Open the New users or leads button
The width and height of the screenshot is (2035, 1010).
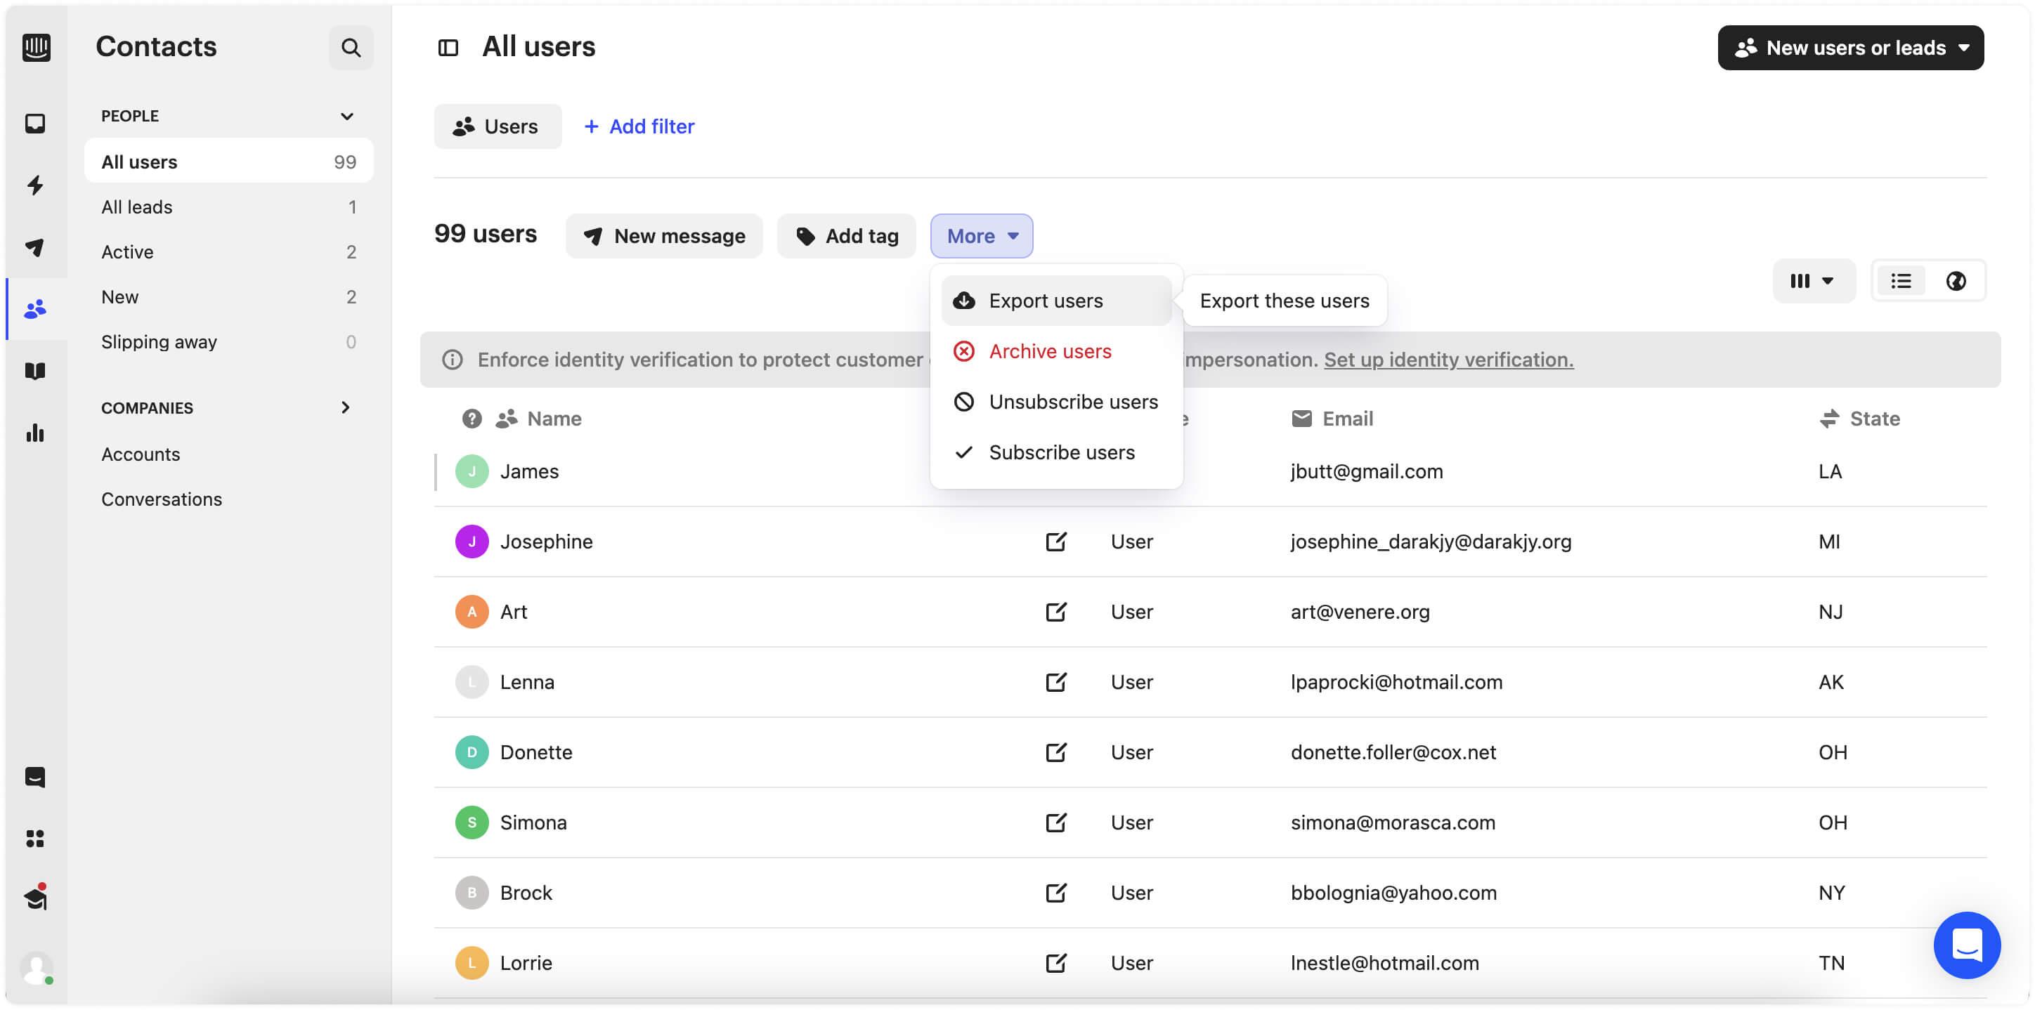[x=1850, y=48]
